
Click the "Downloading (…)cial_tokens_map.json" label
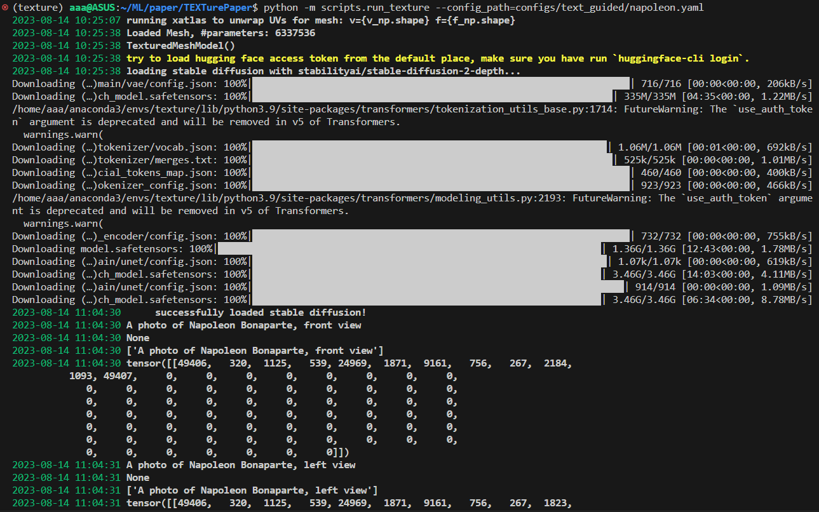[115, 173]
